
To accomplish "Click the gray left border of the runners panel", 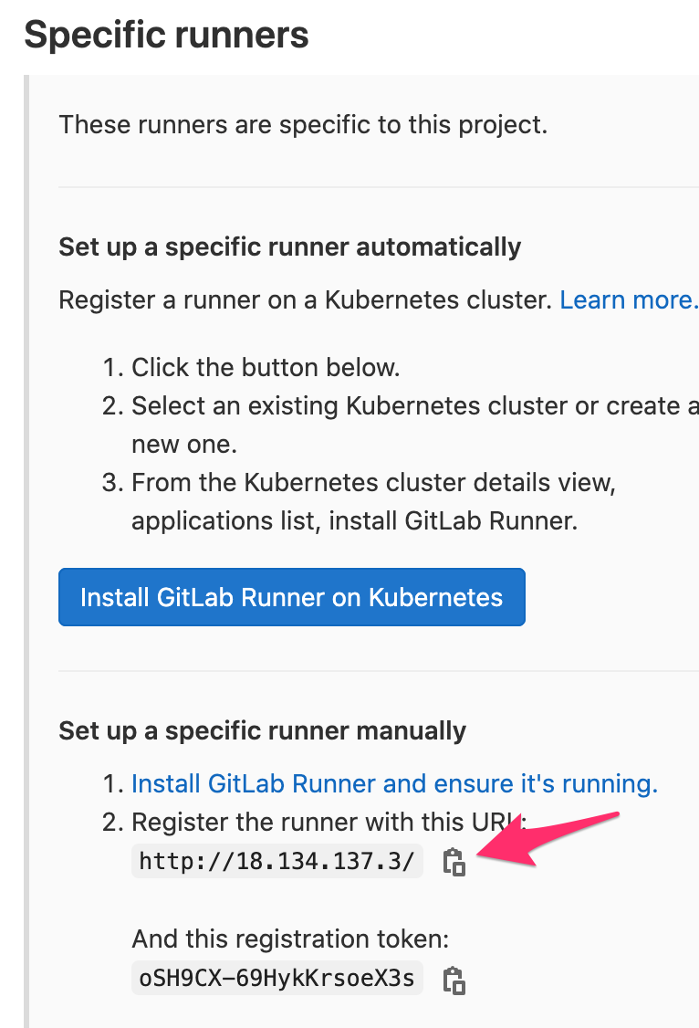I will pyautogui.click(x=26, y=551).
